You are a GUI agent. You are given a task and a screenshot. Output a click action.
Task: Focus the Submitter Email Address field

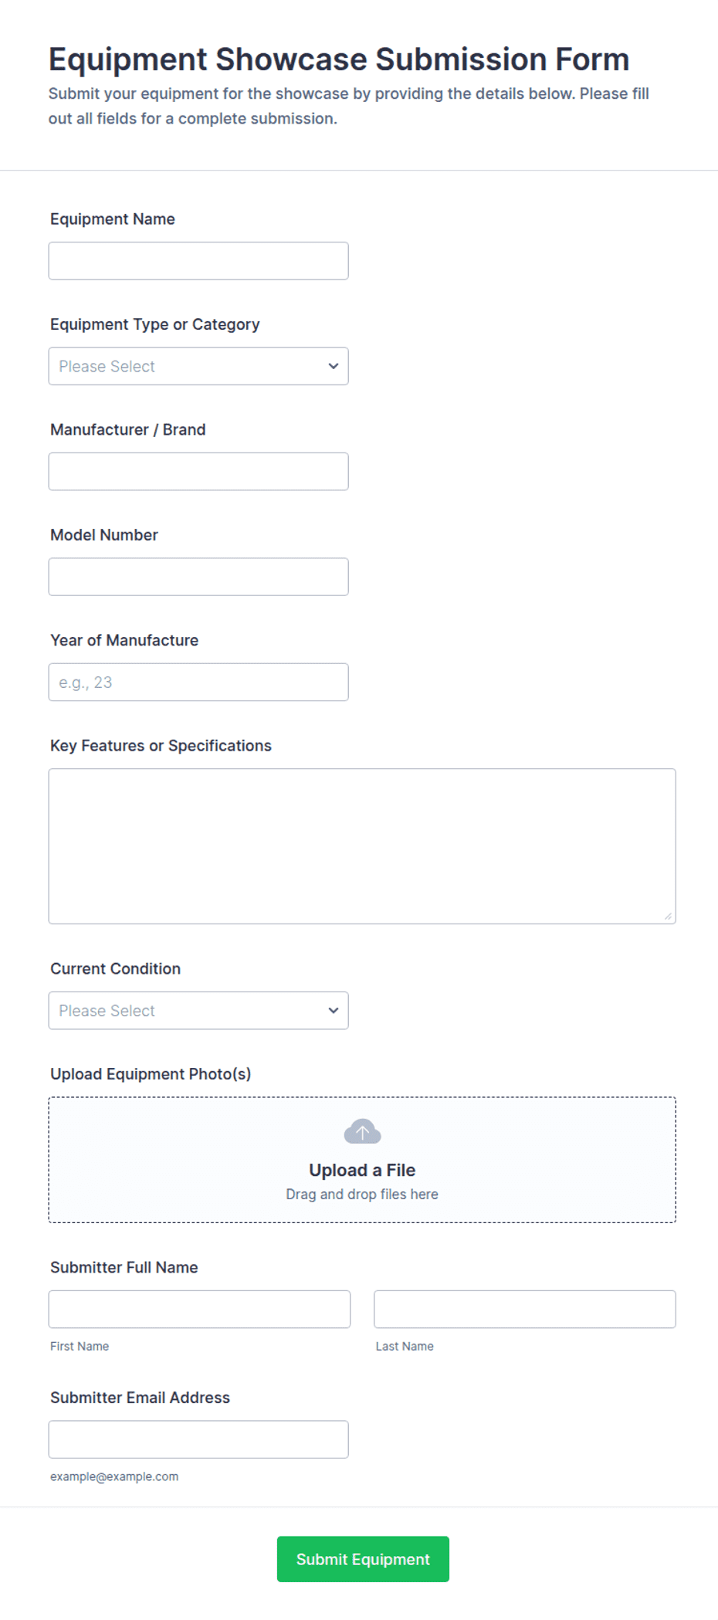(198, 1440)
